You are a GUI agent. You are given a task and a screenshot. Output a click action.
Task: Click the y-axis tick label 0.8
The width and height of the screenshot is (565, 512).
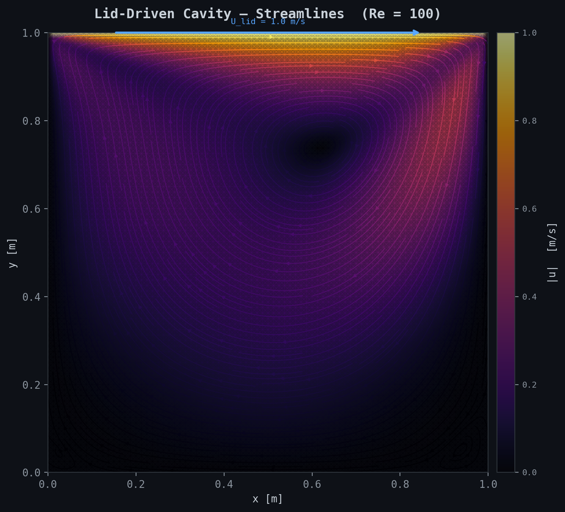[31, 121]
